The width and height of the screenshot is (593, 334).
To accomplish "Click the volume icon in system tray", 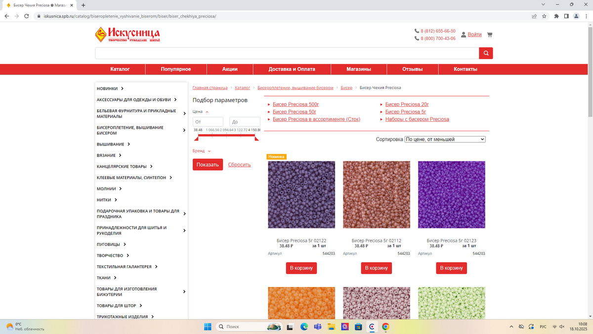I will (x=562, y=327).
